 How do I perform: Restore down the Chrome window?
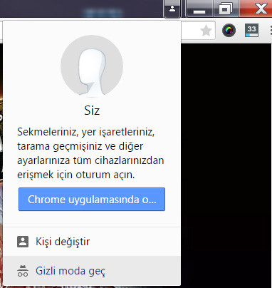click(x=226, y=9)
